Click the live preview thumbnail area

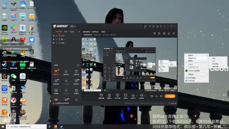pyautogui.click(x=129, y=65)
